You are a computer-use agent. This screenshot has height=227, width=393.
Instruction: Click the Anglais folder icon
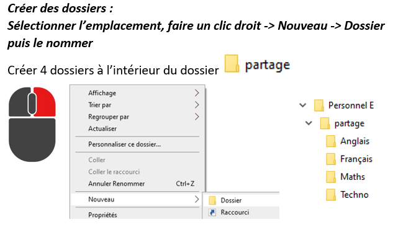coord(330,141)
